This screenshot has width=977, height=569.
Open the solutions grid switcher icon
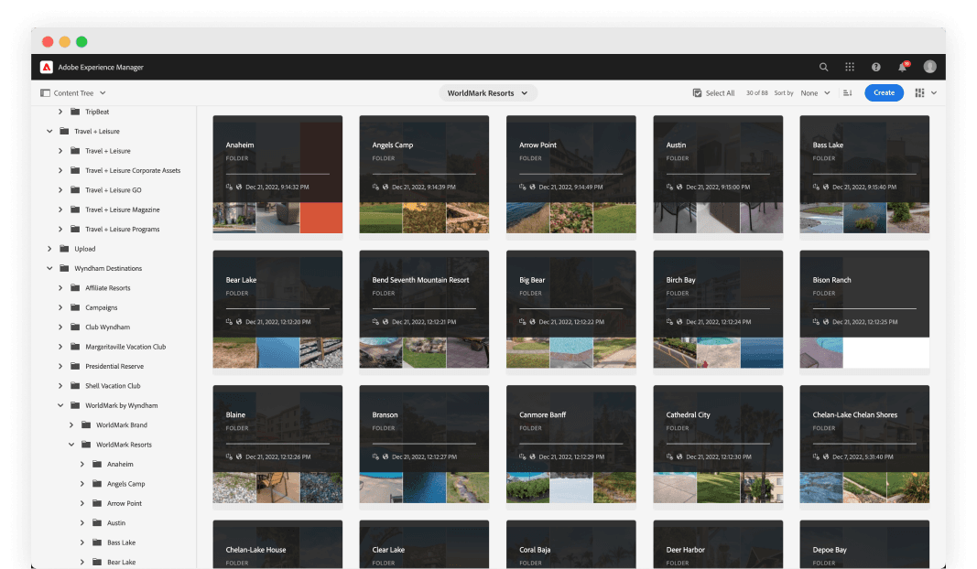click(x=850, y=67)
